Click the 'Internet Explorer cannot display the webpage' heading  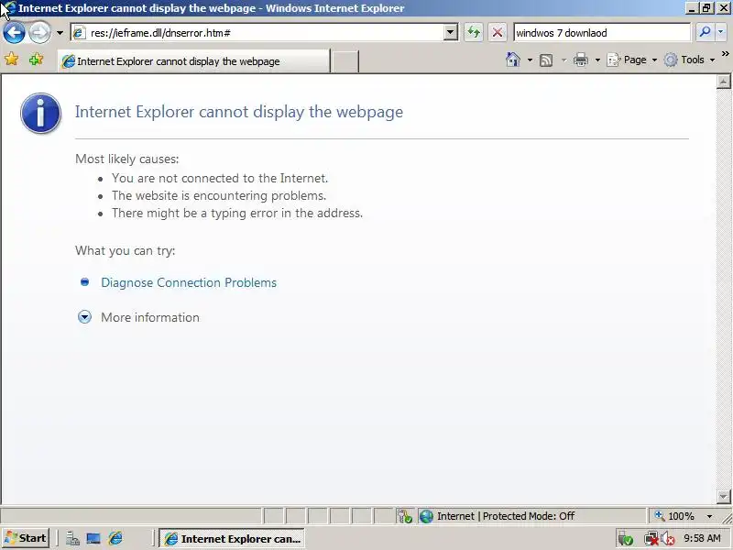point(239,112)
